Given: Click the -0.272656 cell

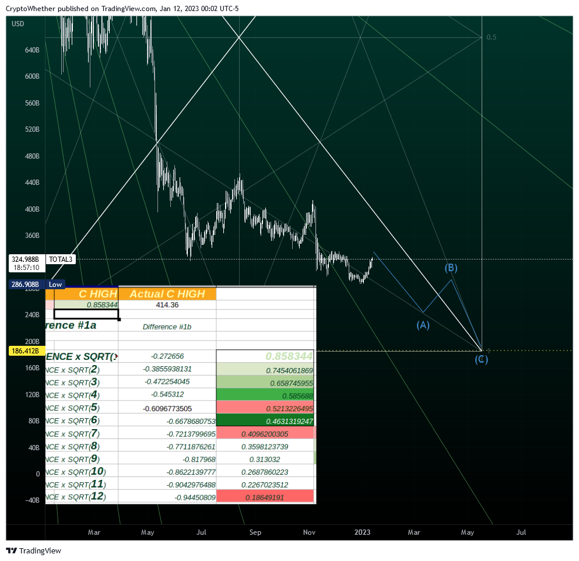Looking at the screenshot, I should [x=167, y=356].
